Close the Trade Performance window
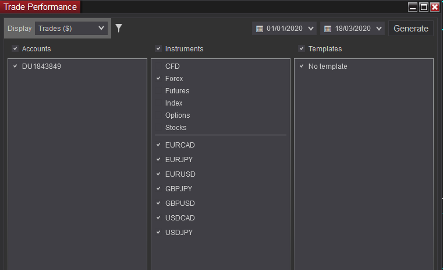Screen dimensions: 443x270 [434, 7]
